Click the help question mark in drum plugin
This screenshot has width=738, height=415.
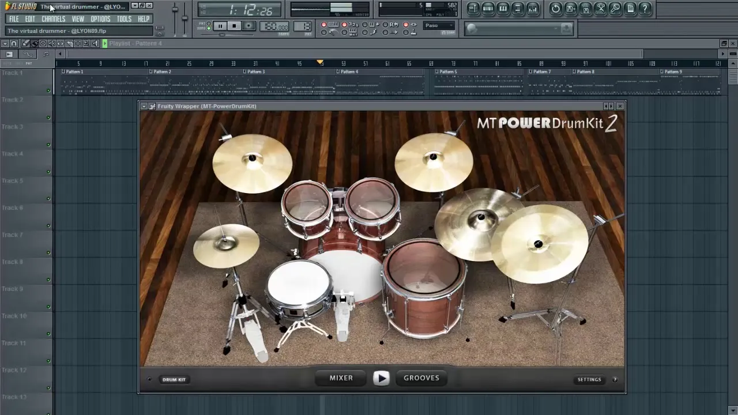coord(615,379)
